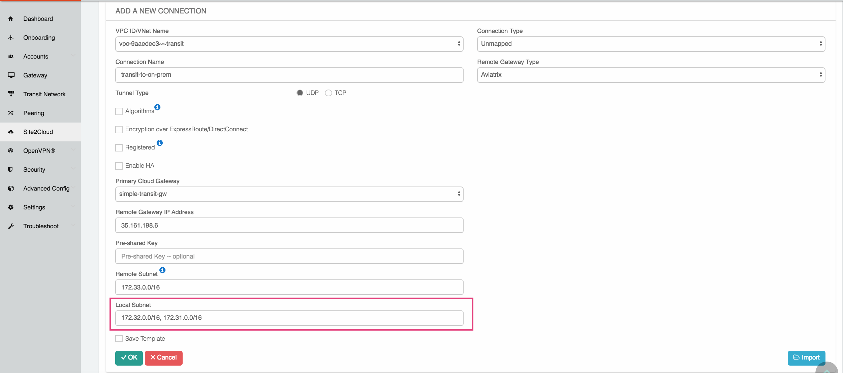Open the Connection Type dropdown
Screen dimensions: 843x373
tap(650, 44)
